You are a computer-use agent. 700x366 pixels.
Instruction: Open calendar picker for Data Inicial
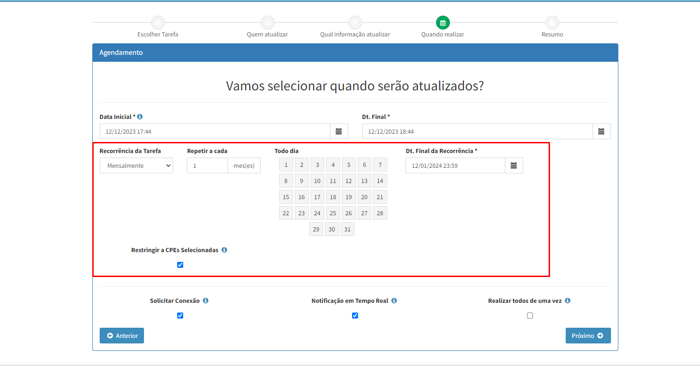click(339, 131)
